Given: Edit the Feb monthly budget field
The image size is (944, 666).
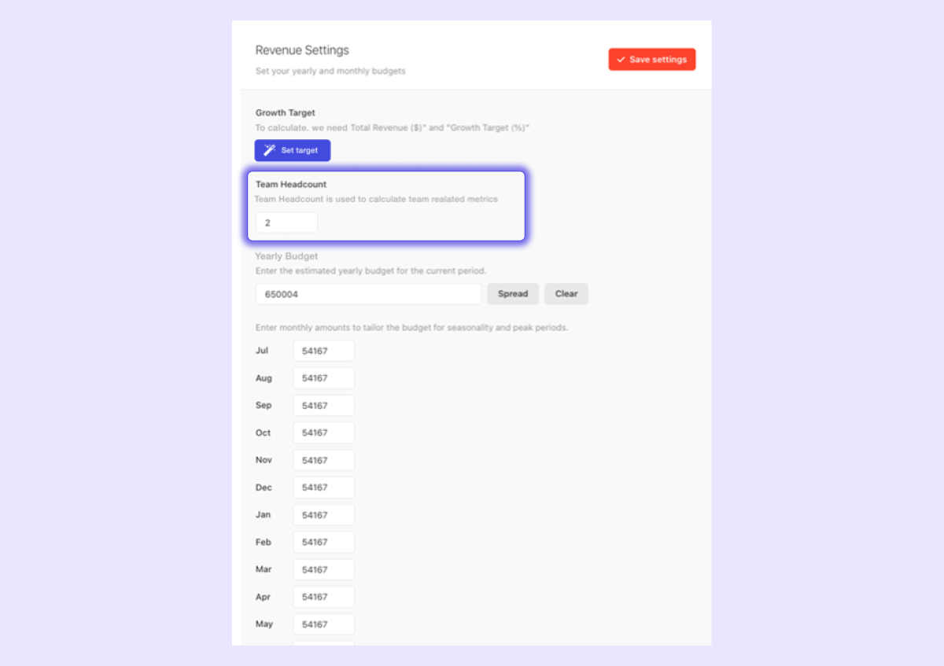Looking at the screenshot, I should pyautogui.click(x=323, y=542).
